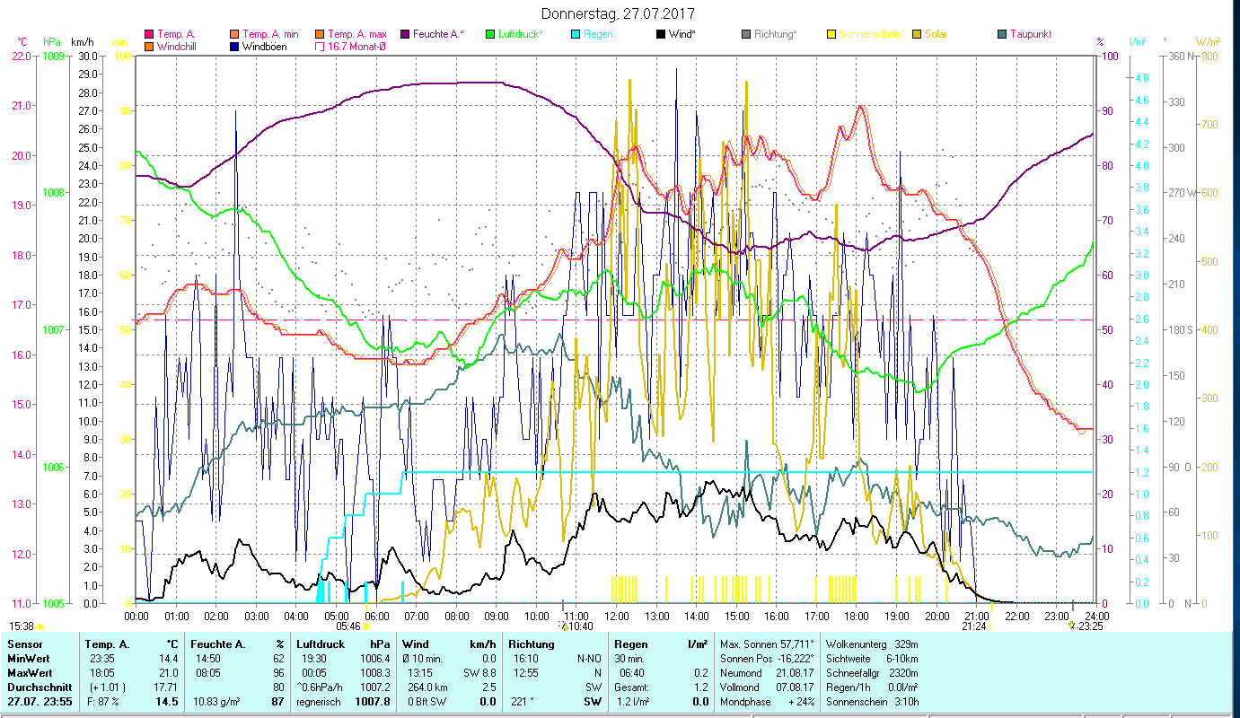Click the 264.0 km wind run value
This screenshot has height=718, width=1240.
click(427, 687)
